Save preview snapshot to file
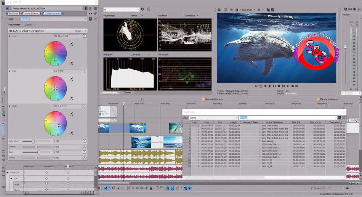 (273, 10)
